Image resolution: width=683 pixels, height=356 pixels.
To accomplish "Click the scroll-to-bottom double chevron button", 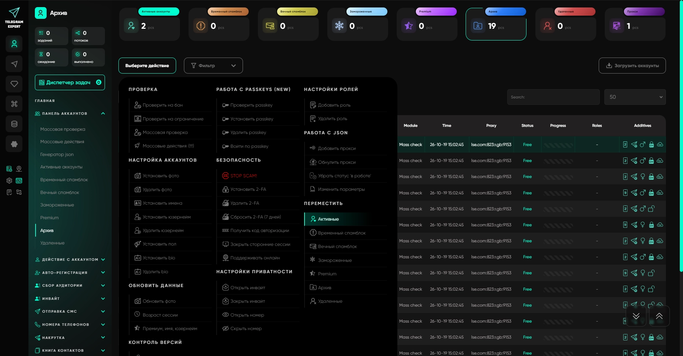I will (x=636, y=316).
